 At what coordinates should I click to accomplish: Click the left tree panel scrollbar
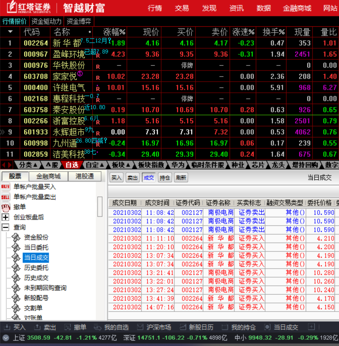[100, 207]
